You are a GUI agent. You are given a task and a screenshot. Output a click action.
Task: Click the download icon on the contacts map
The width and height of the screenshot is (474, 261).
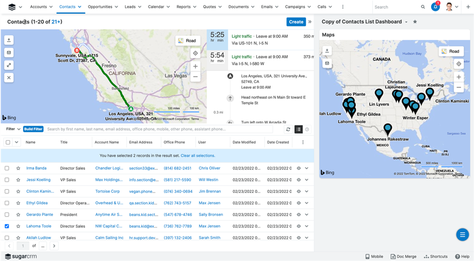[9, 40]
